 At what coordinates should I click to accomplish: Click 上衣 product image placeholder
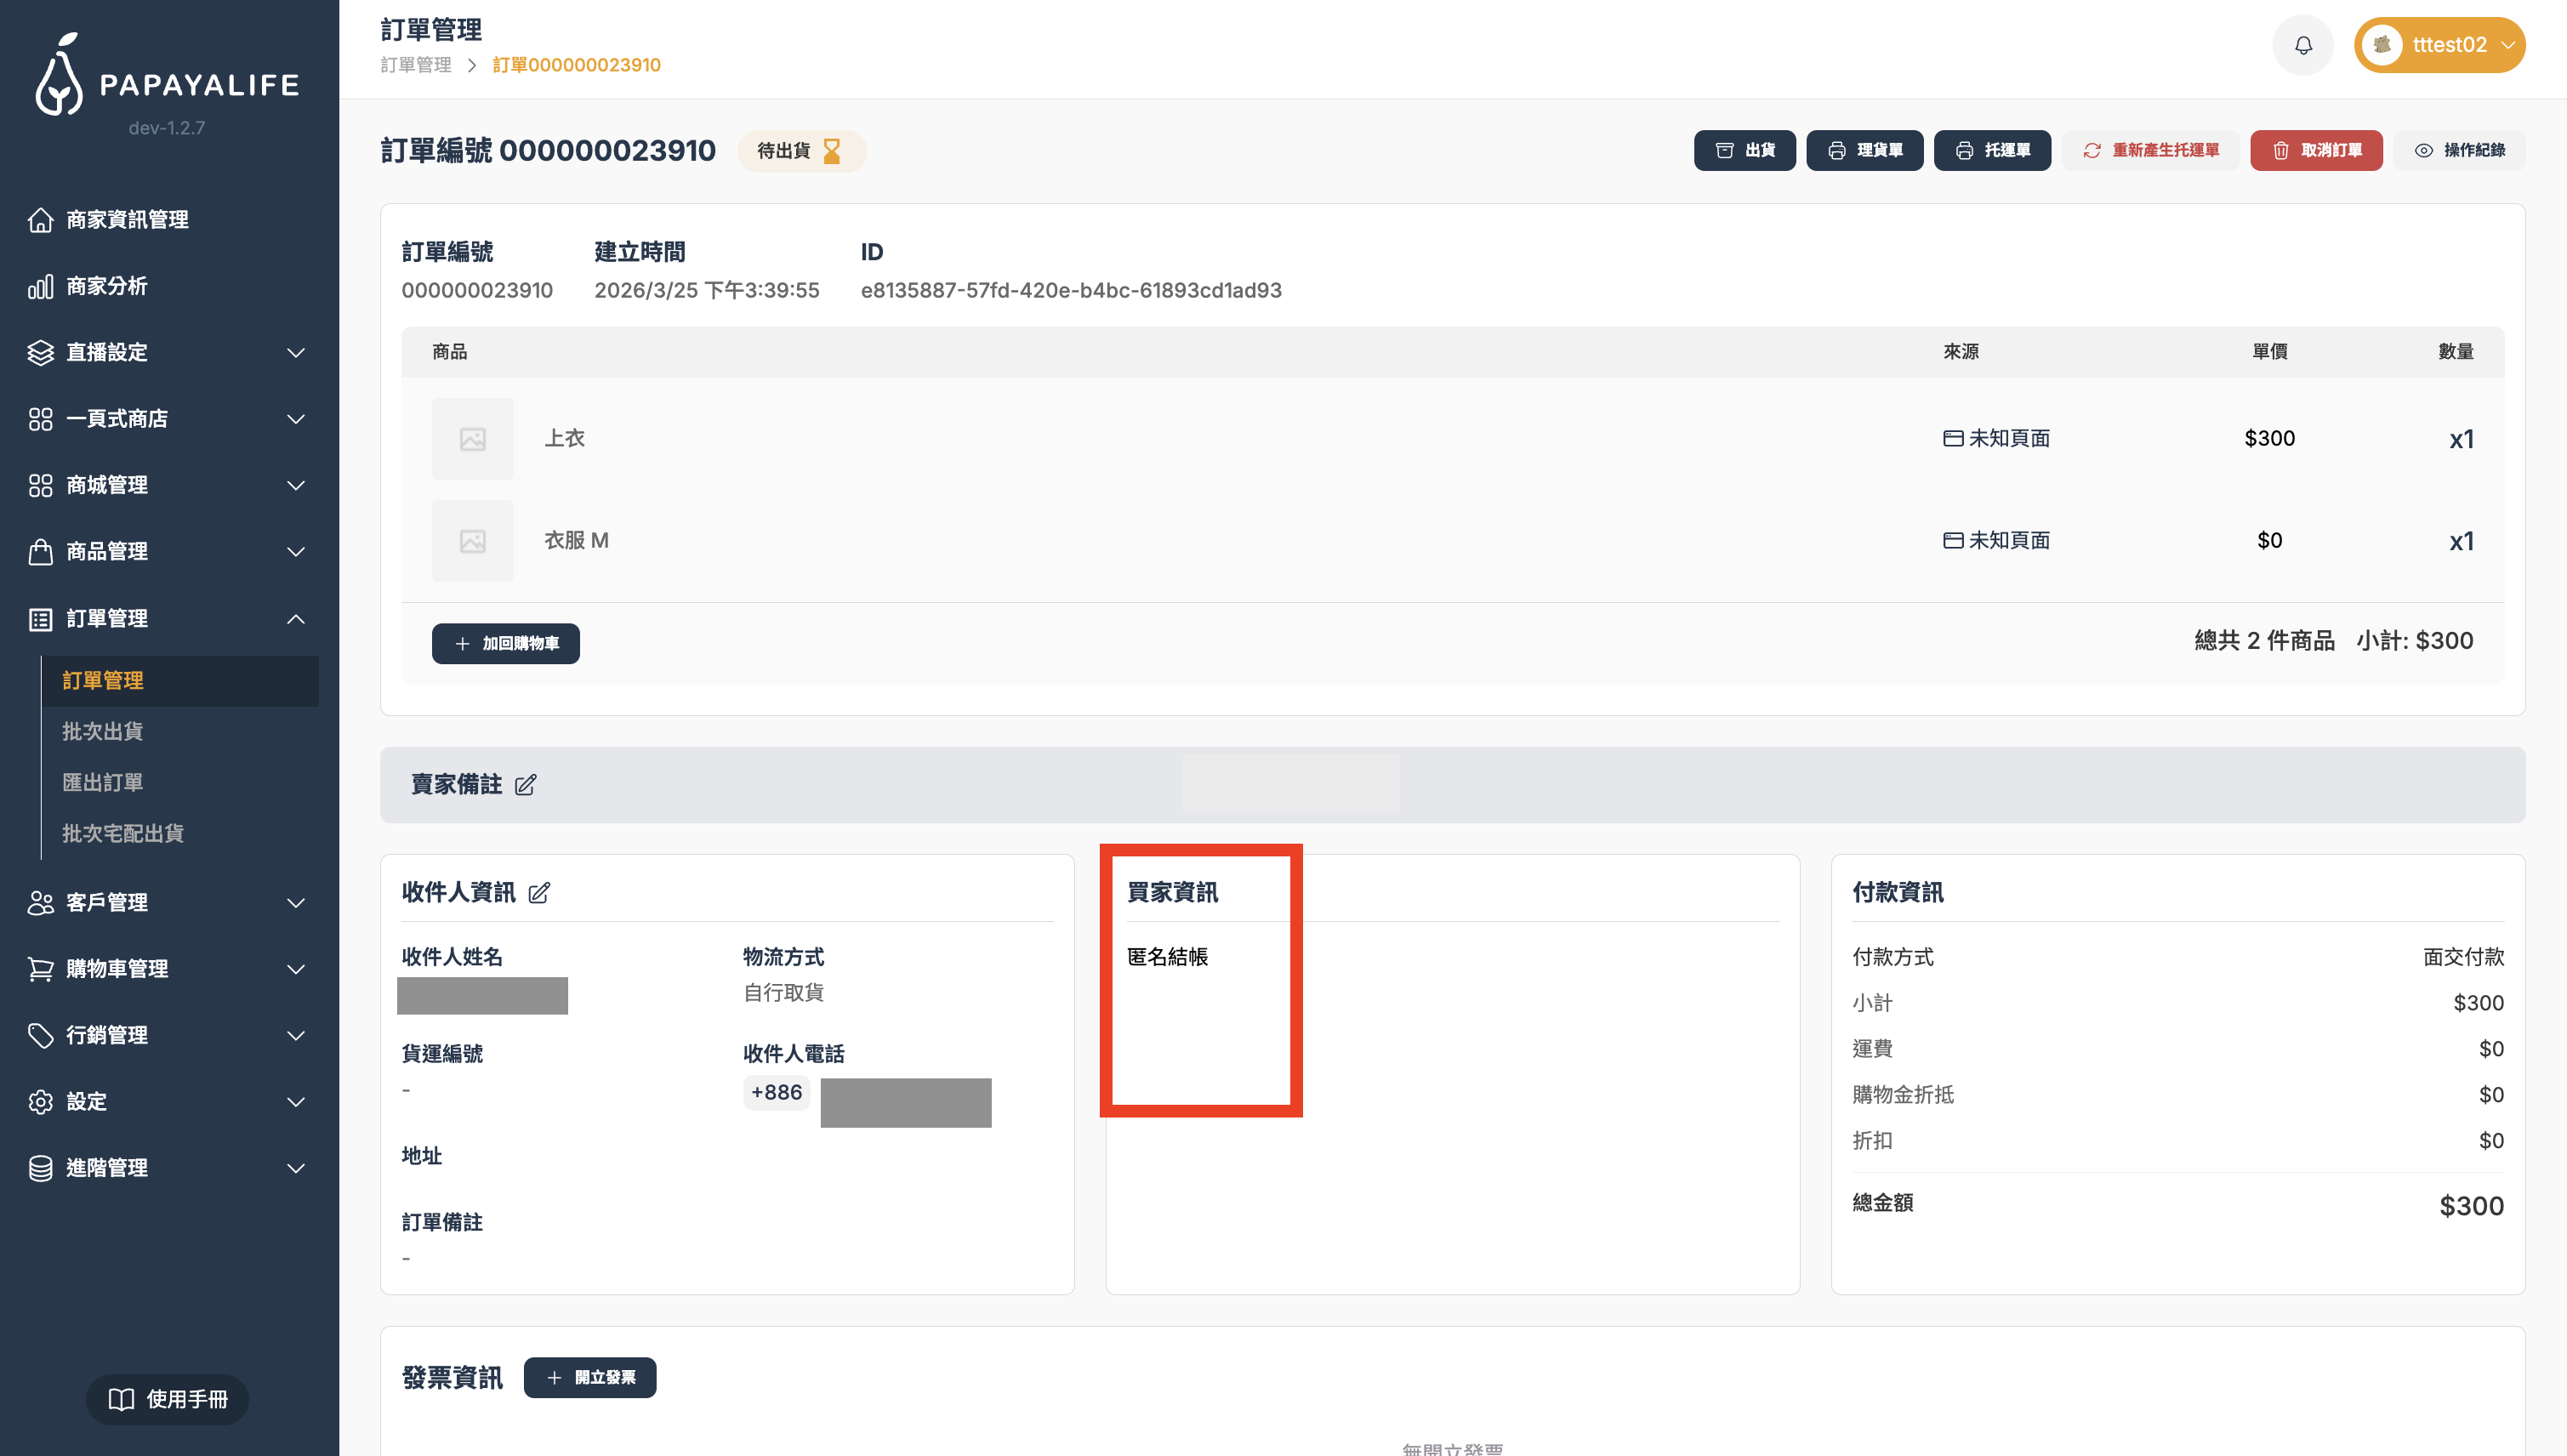472,439
